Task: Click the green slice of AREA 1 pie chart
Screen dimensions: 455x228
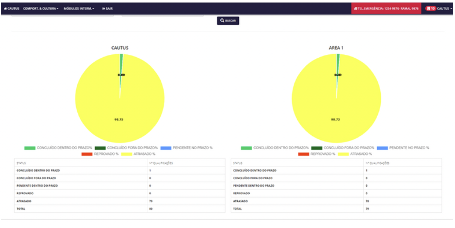Action: (x=338, y=56)
